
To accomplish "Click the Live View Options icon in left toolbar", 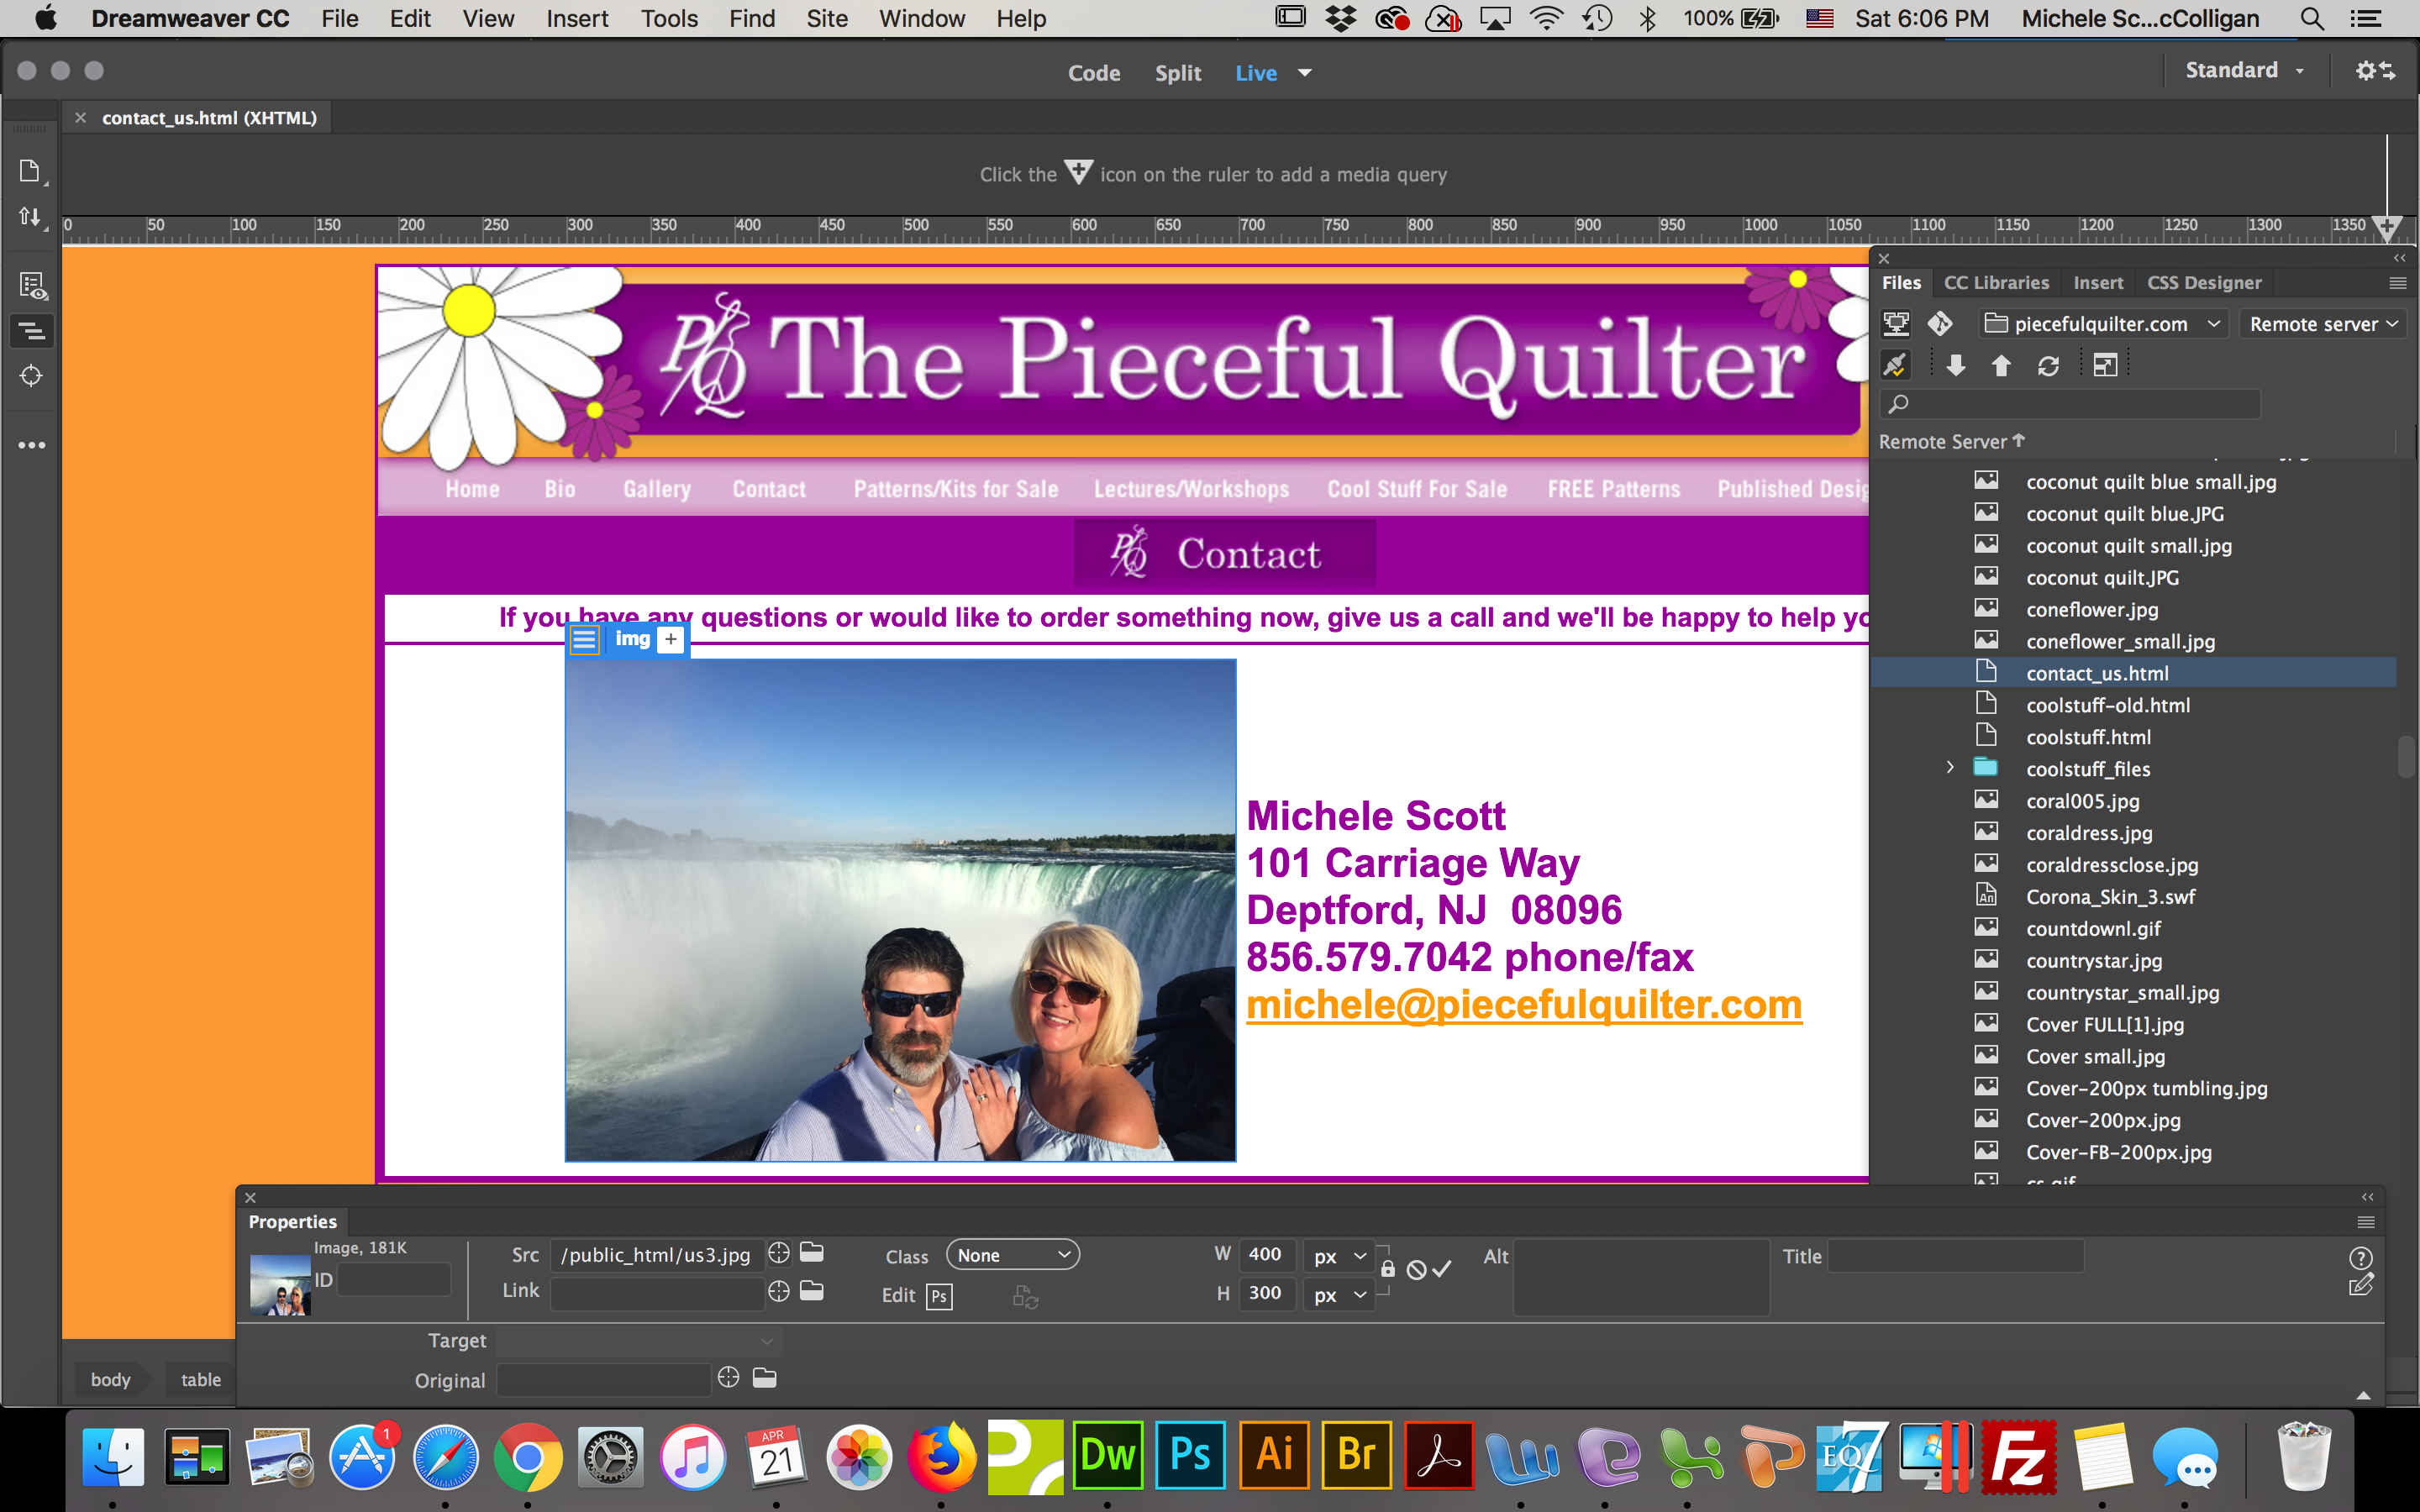I will (x=32, y=287).
